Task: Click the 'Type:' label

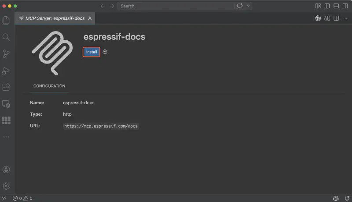Action: [36, 114]
